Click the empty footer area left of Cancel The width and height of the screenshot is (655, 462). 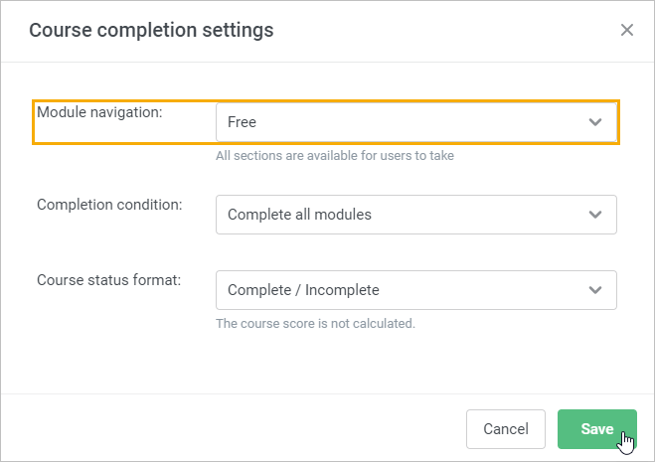(x=234, y=429)
